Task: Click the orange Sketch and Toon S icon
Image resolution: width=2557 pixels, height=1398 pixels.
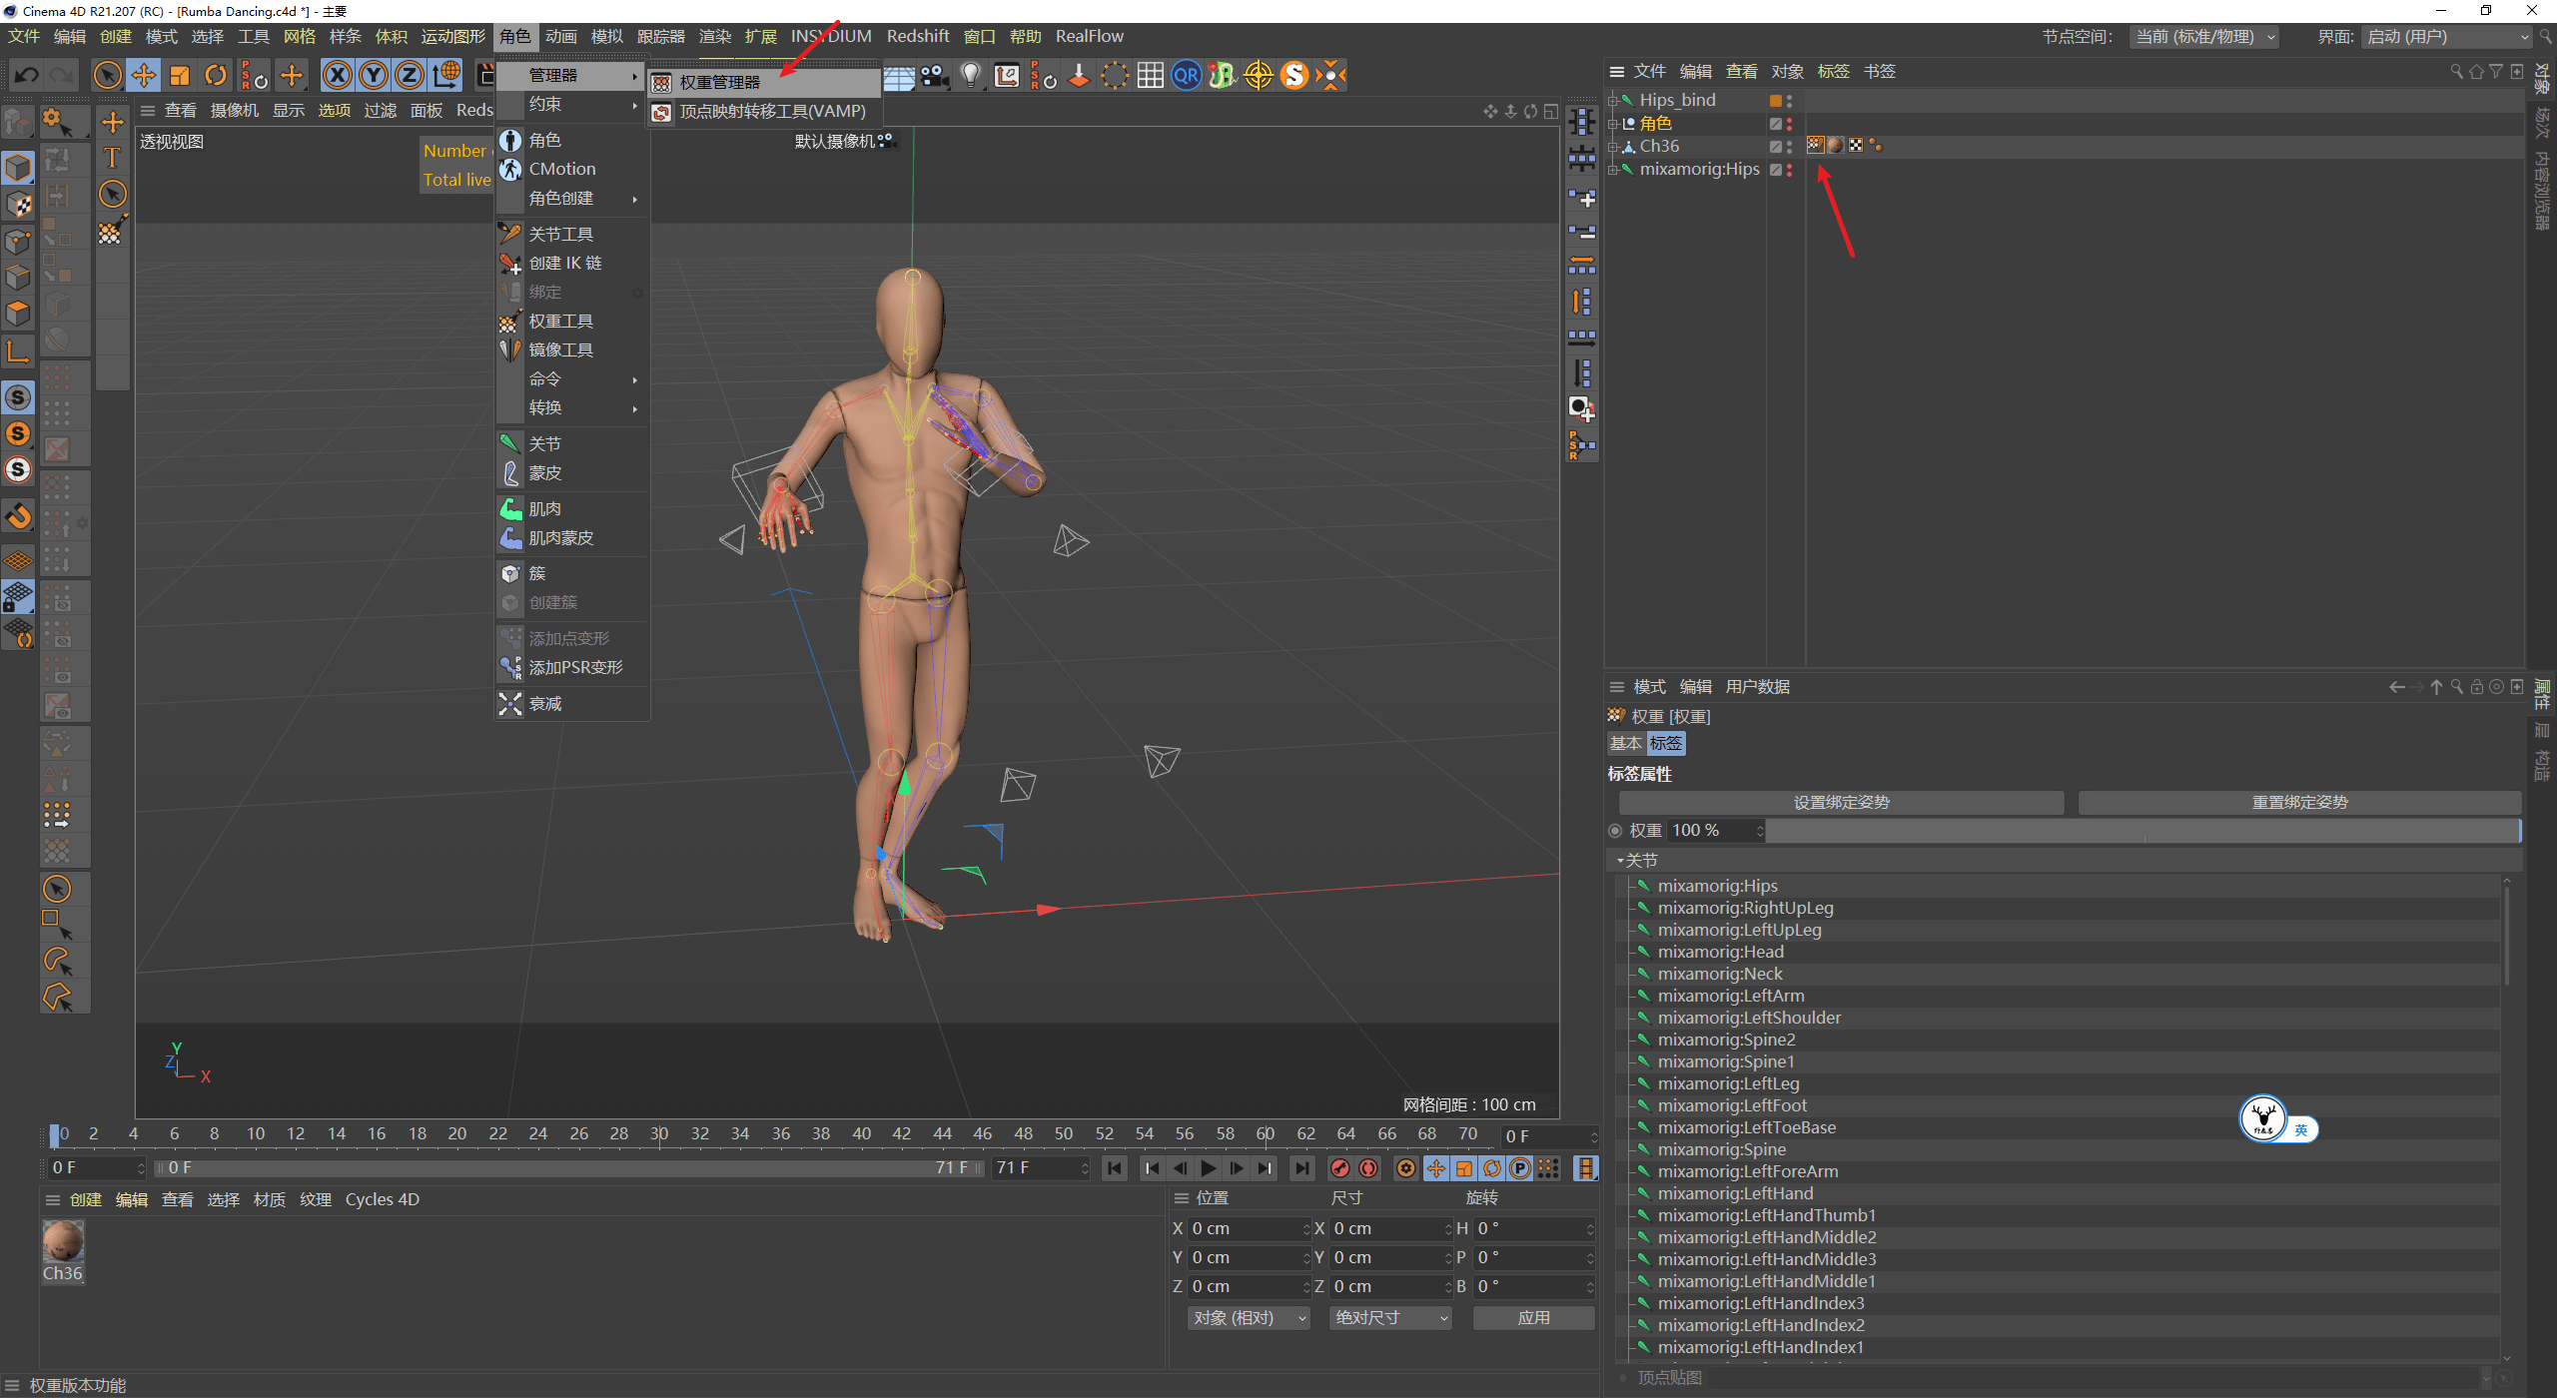Action: pos(1293,75)
